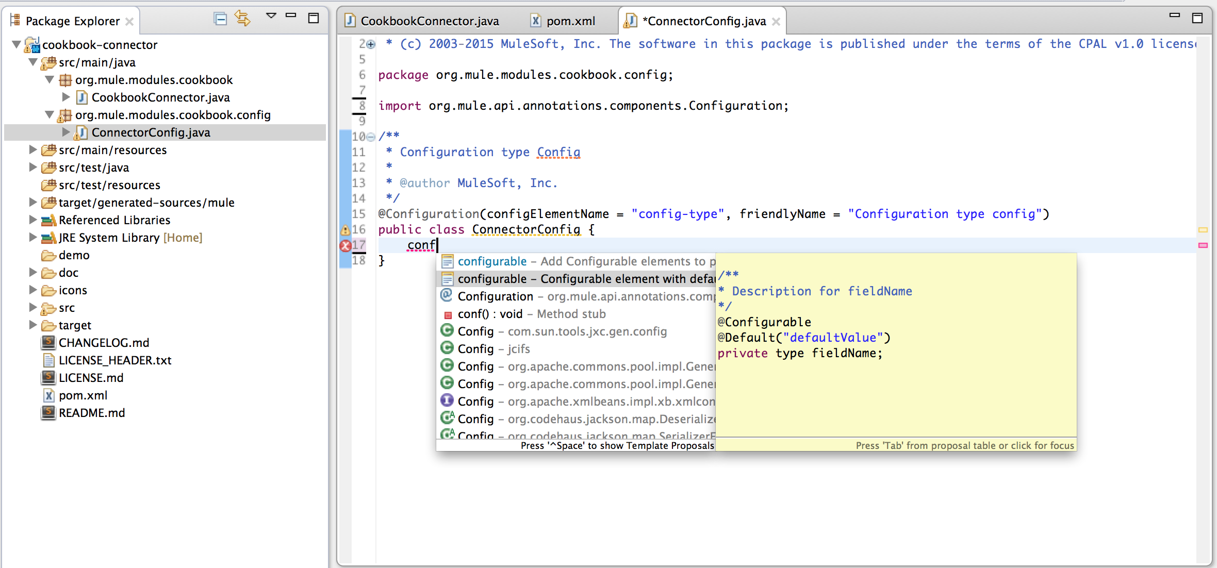
Task: Select configurable template from autocomplete list
Action: [578, 278]
